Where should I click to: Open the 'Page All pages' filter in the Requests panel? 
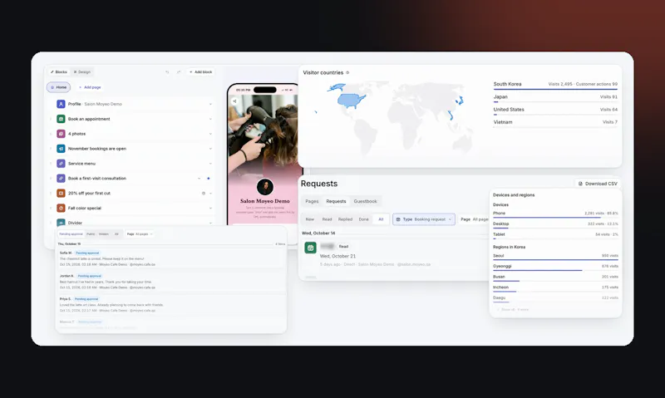pyautogui.click(x=474, y=219)
